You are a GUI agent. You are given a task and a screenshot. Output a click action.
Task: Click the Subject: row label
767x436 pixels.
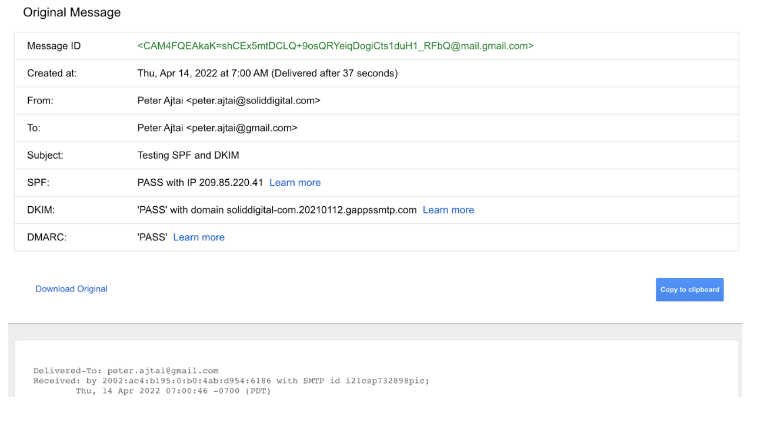tap(45, 156)
